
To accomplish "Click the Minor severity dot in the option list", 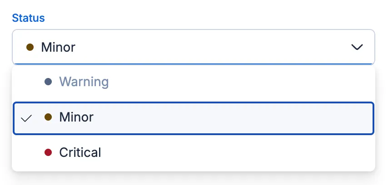I will click(x=48, y=117).
